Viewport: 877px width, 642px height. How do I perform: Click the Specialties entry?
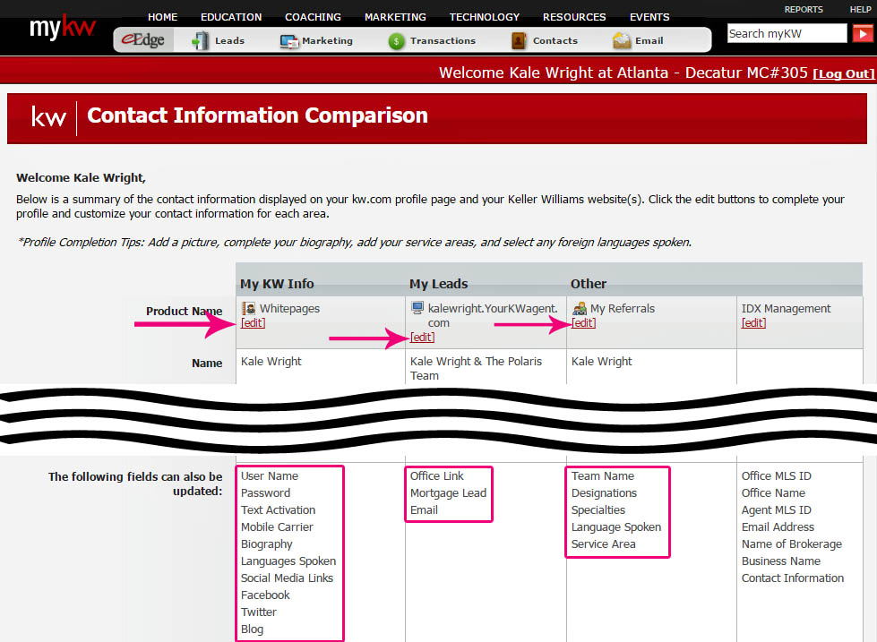tap(598, 510)
